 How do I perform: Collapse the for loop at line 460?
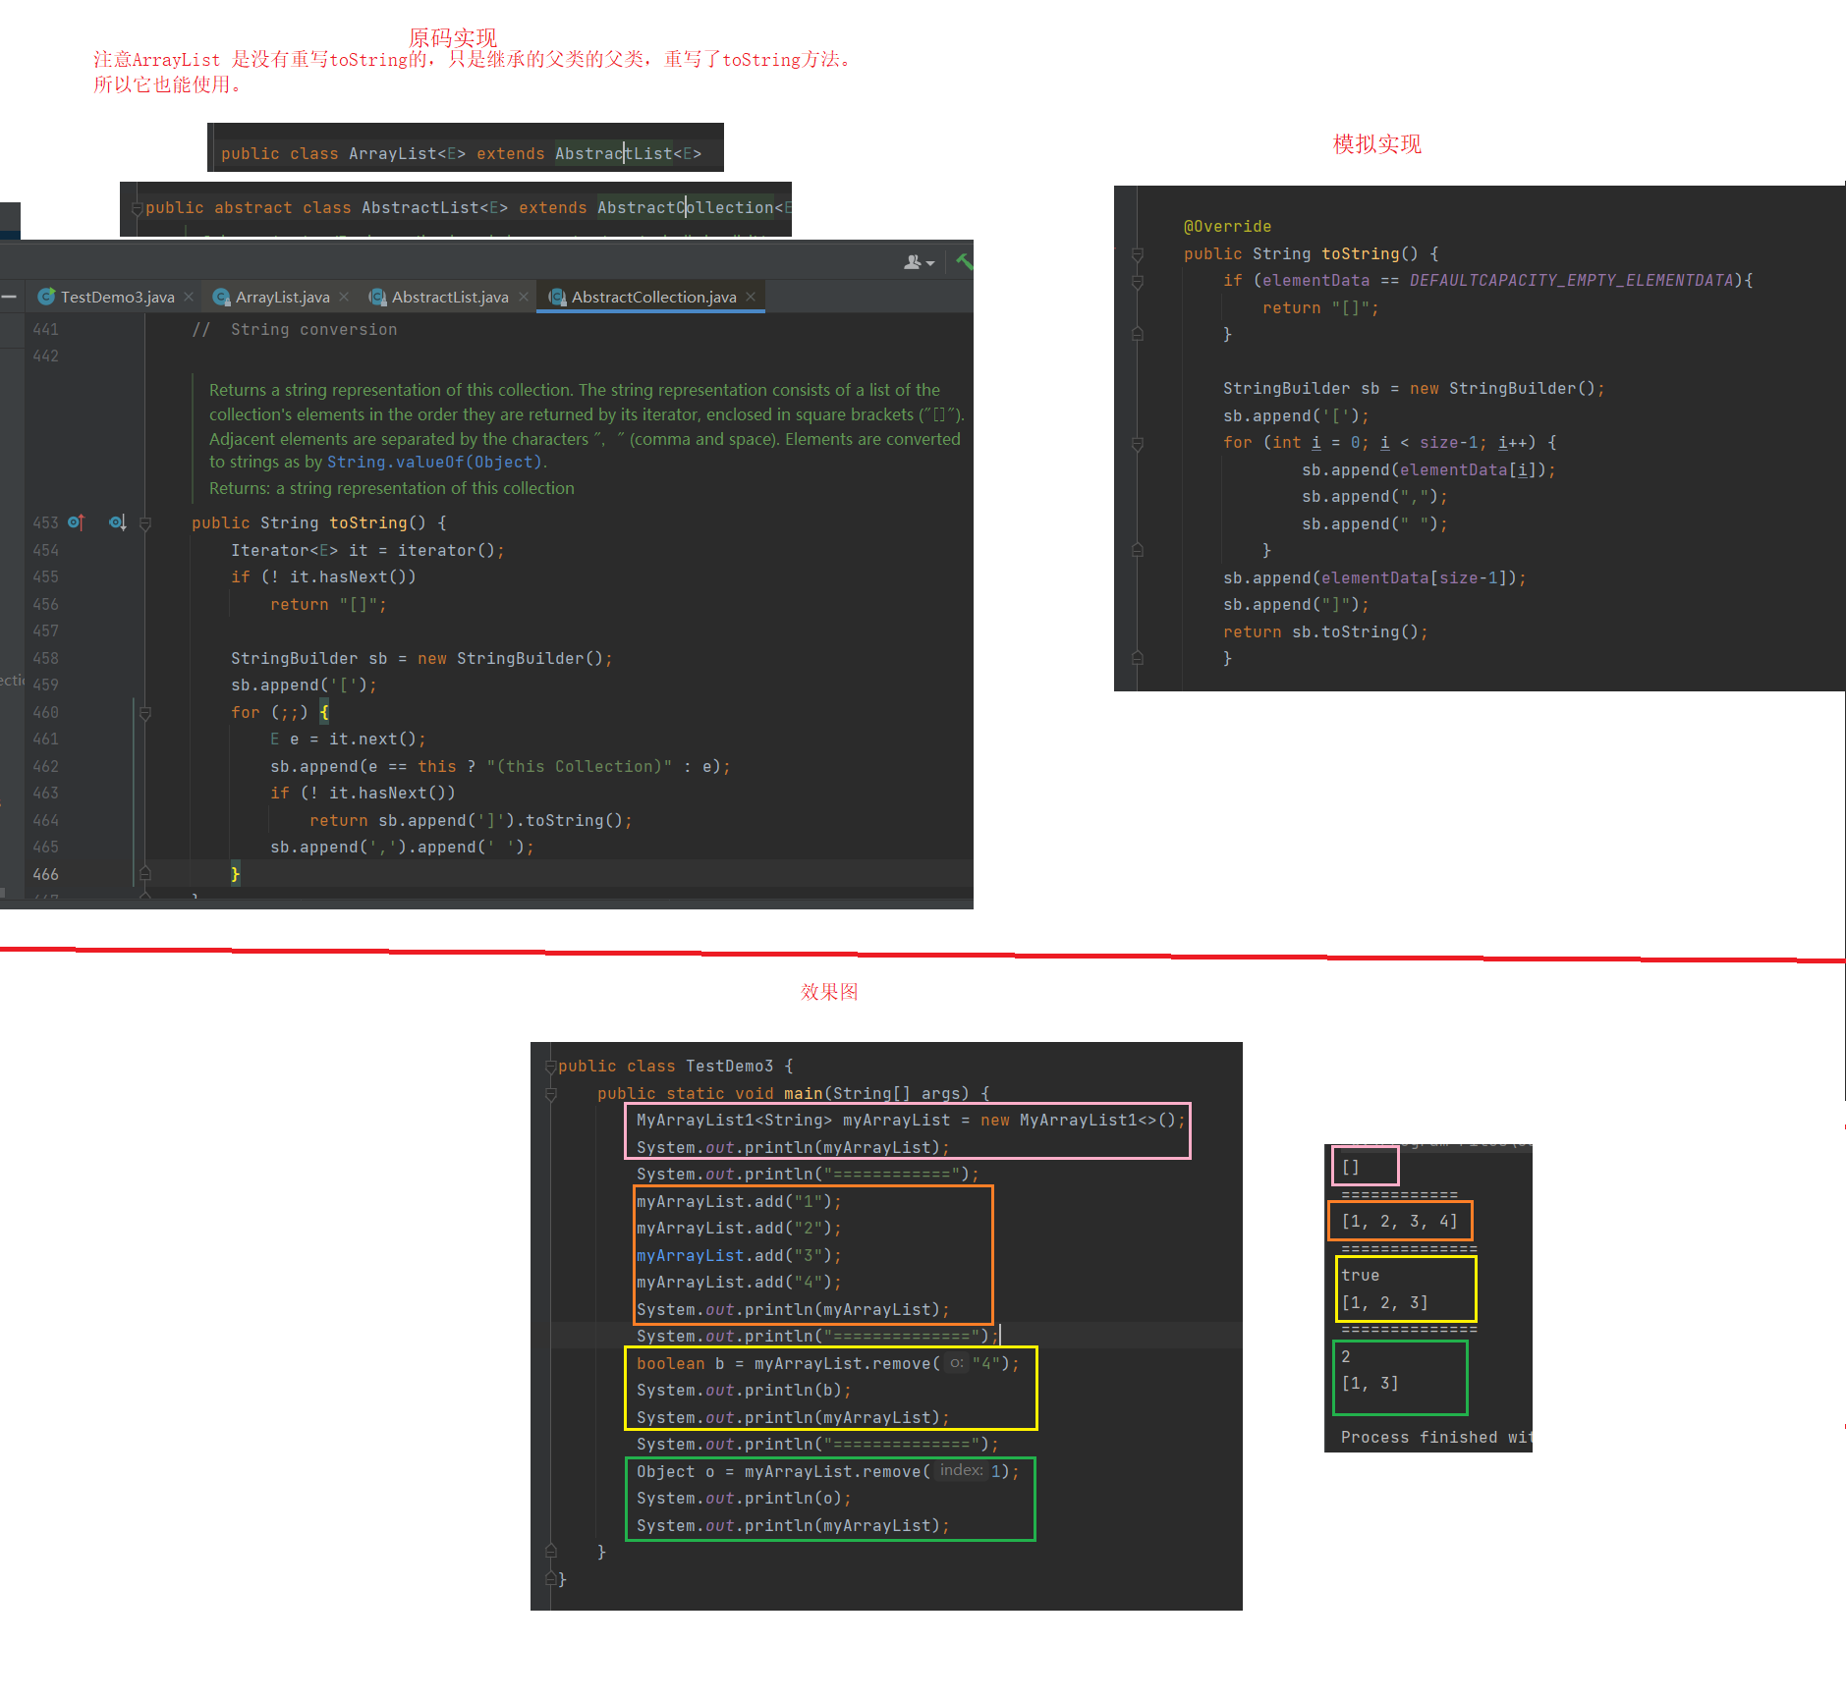[144, 713]
